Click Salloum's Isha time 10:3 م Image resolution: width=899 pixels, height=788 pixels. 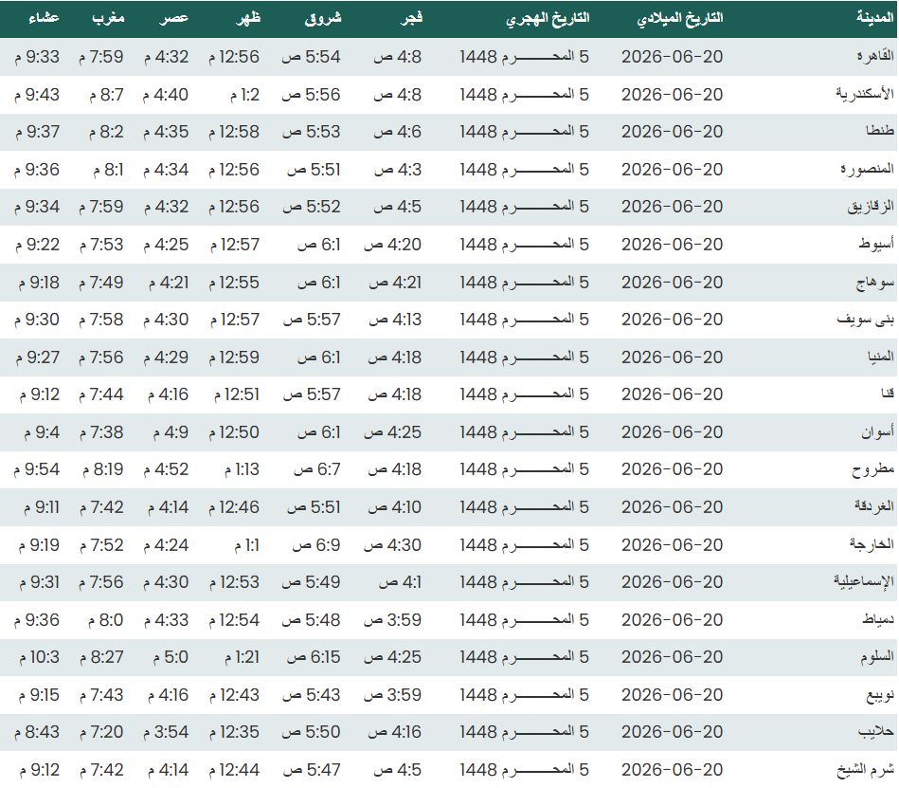[40, 657]
